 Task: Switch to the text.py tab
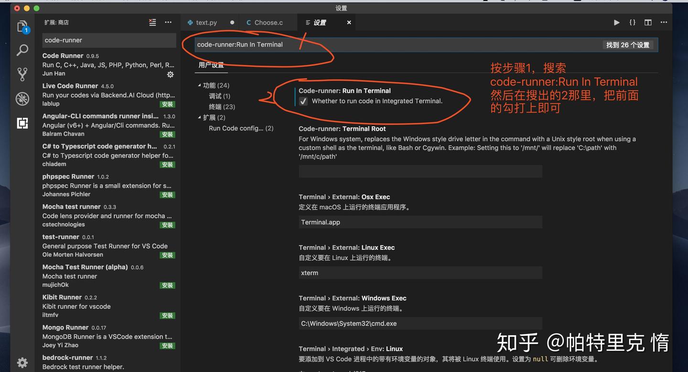[206, 22]
